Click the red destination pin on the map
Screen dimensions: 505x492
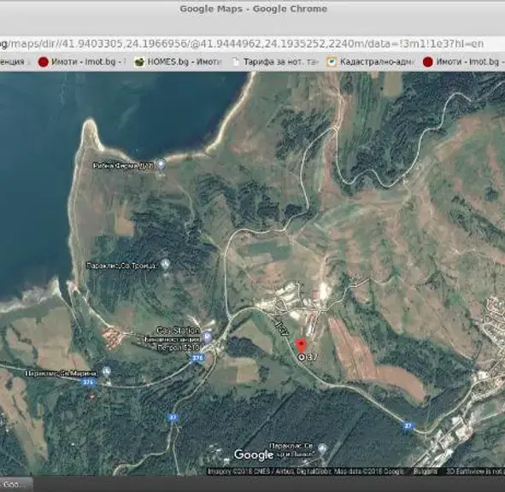pyautogui.click(x=301, y=345)
